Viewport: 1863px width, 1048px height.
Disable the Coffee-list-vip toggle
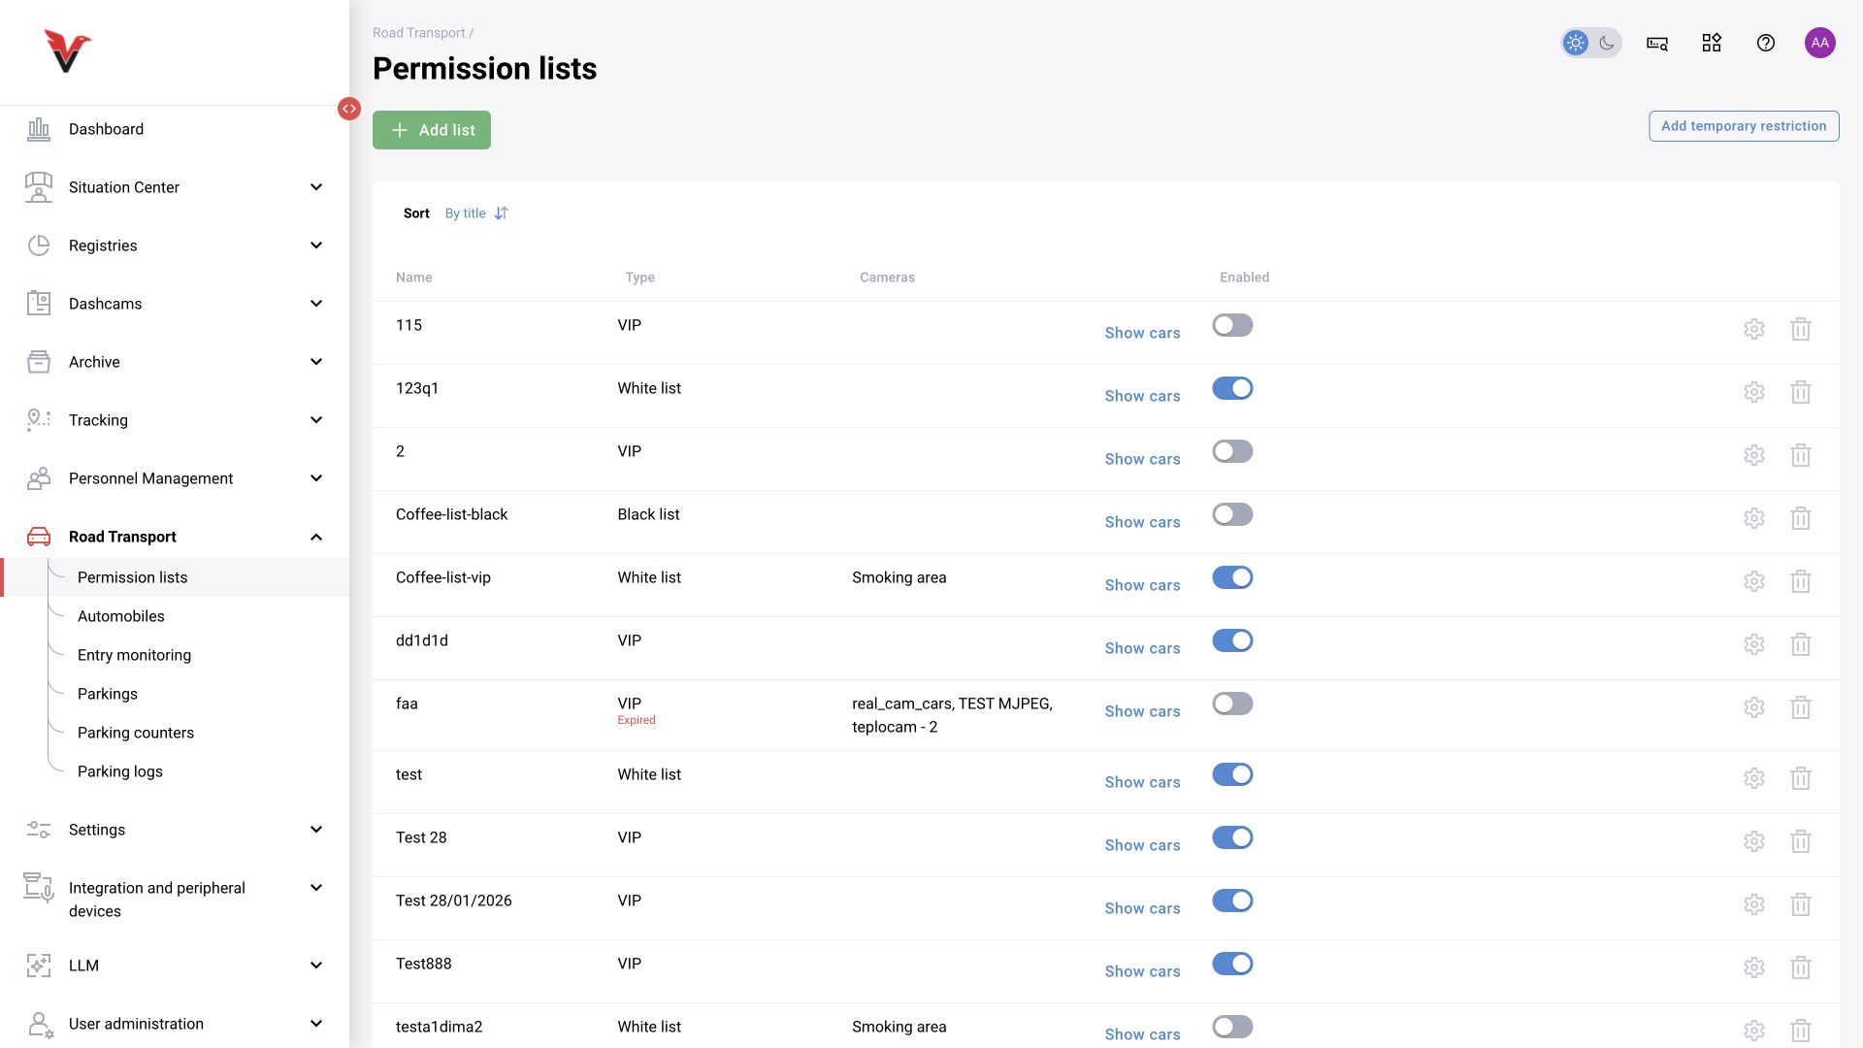(x=1232, y=577)
